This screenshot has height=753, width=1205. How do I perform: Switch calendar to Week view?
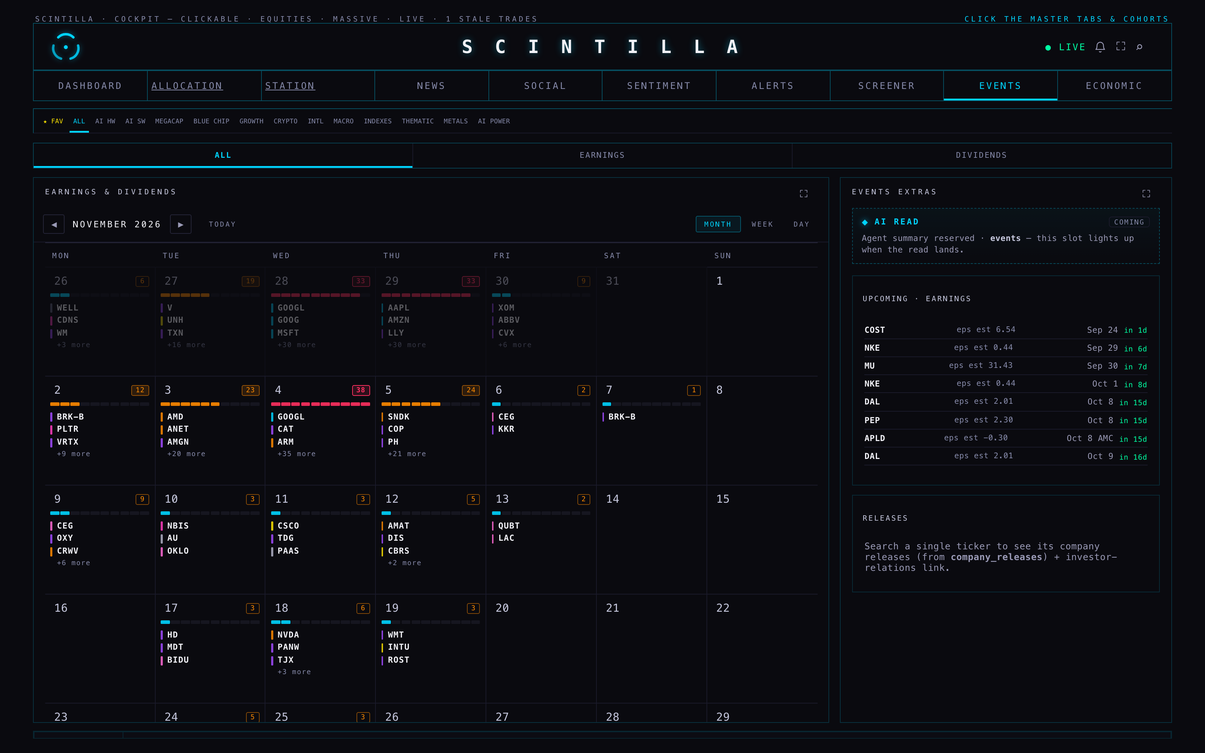click(762, 224)
